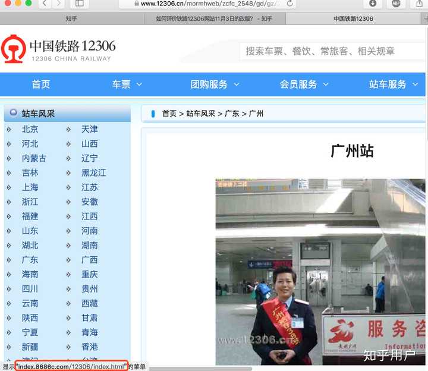The image size is (428, 371).
Task: Click 首页 in the breadcrumb
Action: (169, 114)
